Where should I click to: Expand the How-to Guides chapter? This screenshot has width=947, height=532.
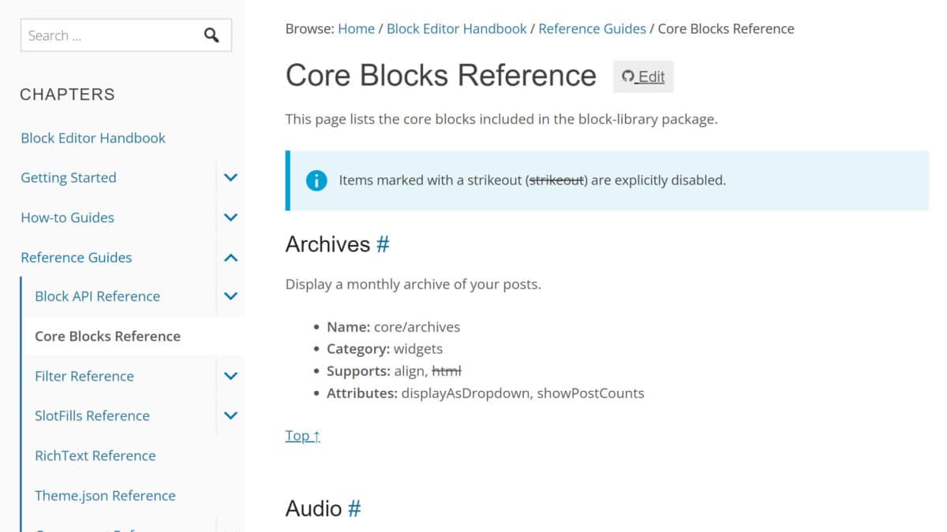click(230, 218)
